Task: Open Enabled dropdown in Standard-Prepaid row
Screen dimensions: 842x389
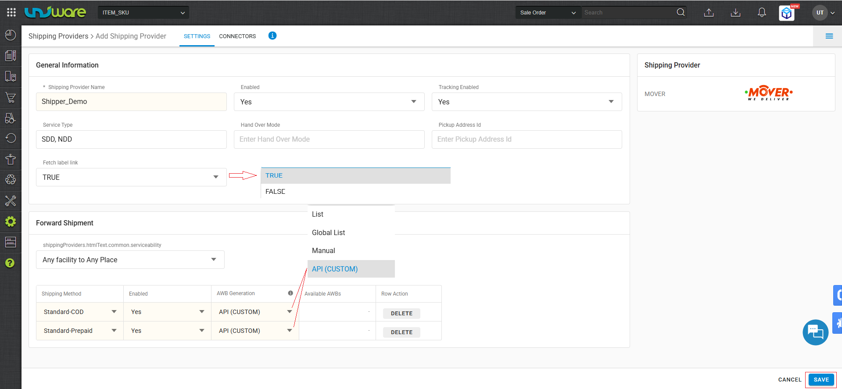Action: tap(168, 331)
